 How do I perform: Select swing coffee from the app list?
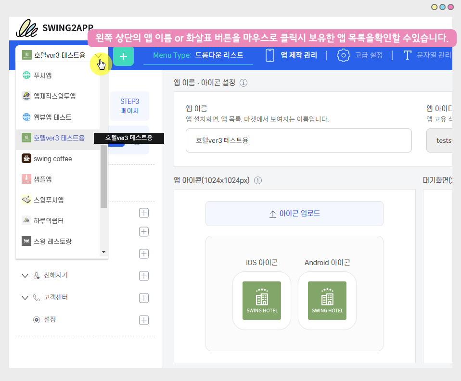pos(52,159)
